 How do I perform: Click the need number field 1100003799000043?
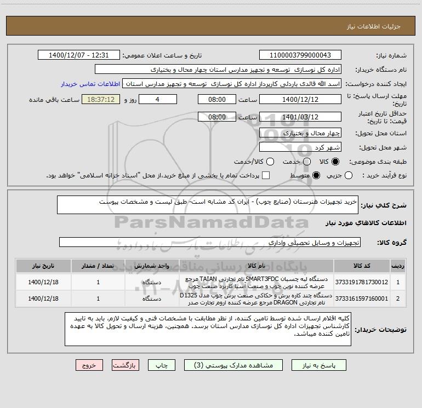300,55
